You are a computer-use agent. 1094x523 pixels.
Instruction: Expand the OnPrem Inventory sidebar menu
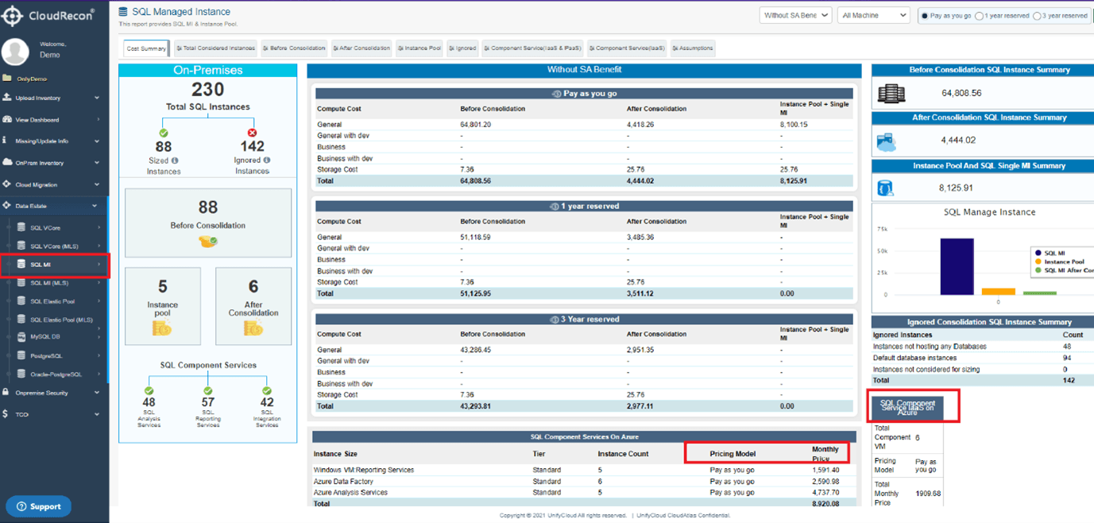coord(54,163)
